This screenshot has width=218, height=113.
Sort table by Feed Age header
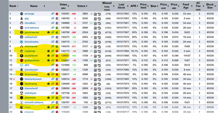click(x=186, y=6)
